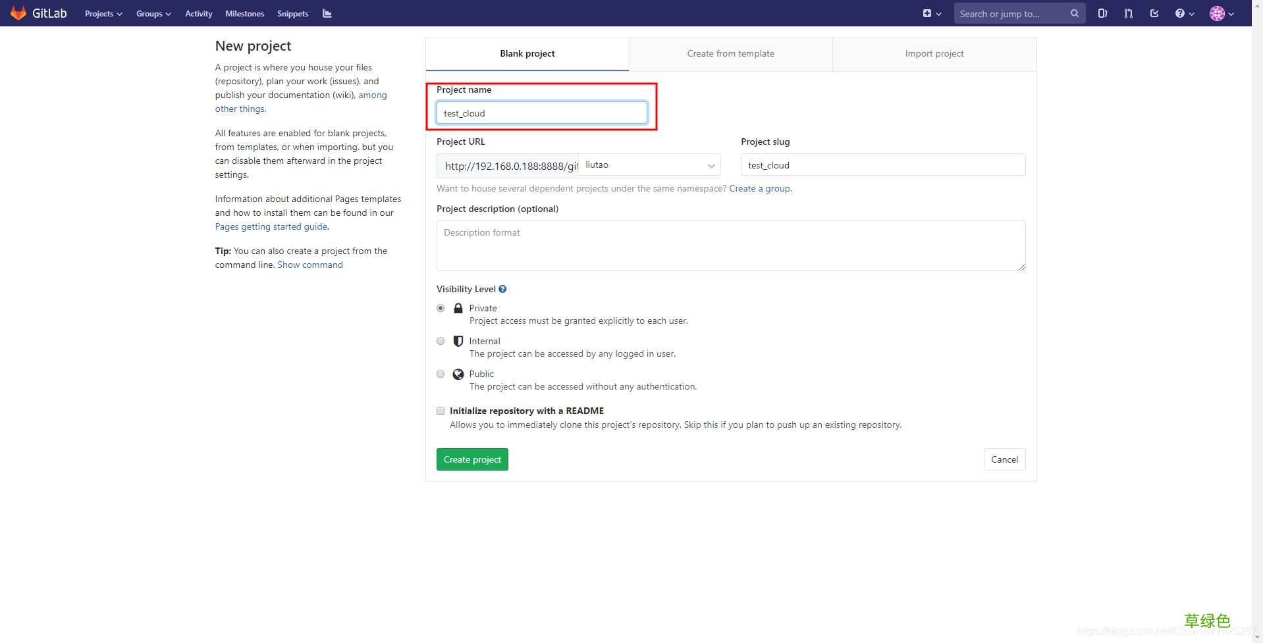The width and height of the screenshot is (1263, 643).
Task: Open the user avatar menu
Action: coord(1222,13)
